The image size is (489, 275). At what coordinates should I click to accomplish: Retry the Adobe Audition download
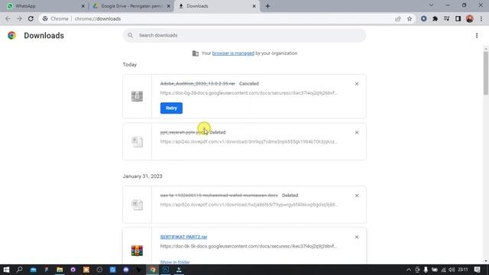pos(171,108)
